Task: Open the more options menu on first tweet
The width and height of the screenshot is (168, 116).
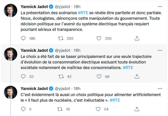Action: click(160, 6)
